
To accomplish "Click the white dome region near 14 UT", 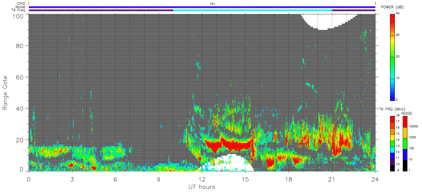I will (x=232, y=164).
